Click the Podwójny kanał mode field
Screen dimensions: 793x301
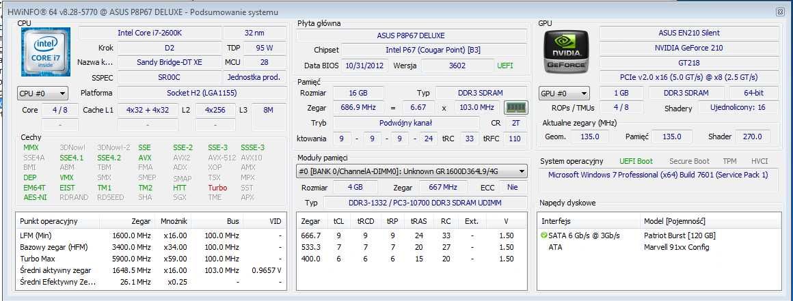tap(405, 123)
